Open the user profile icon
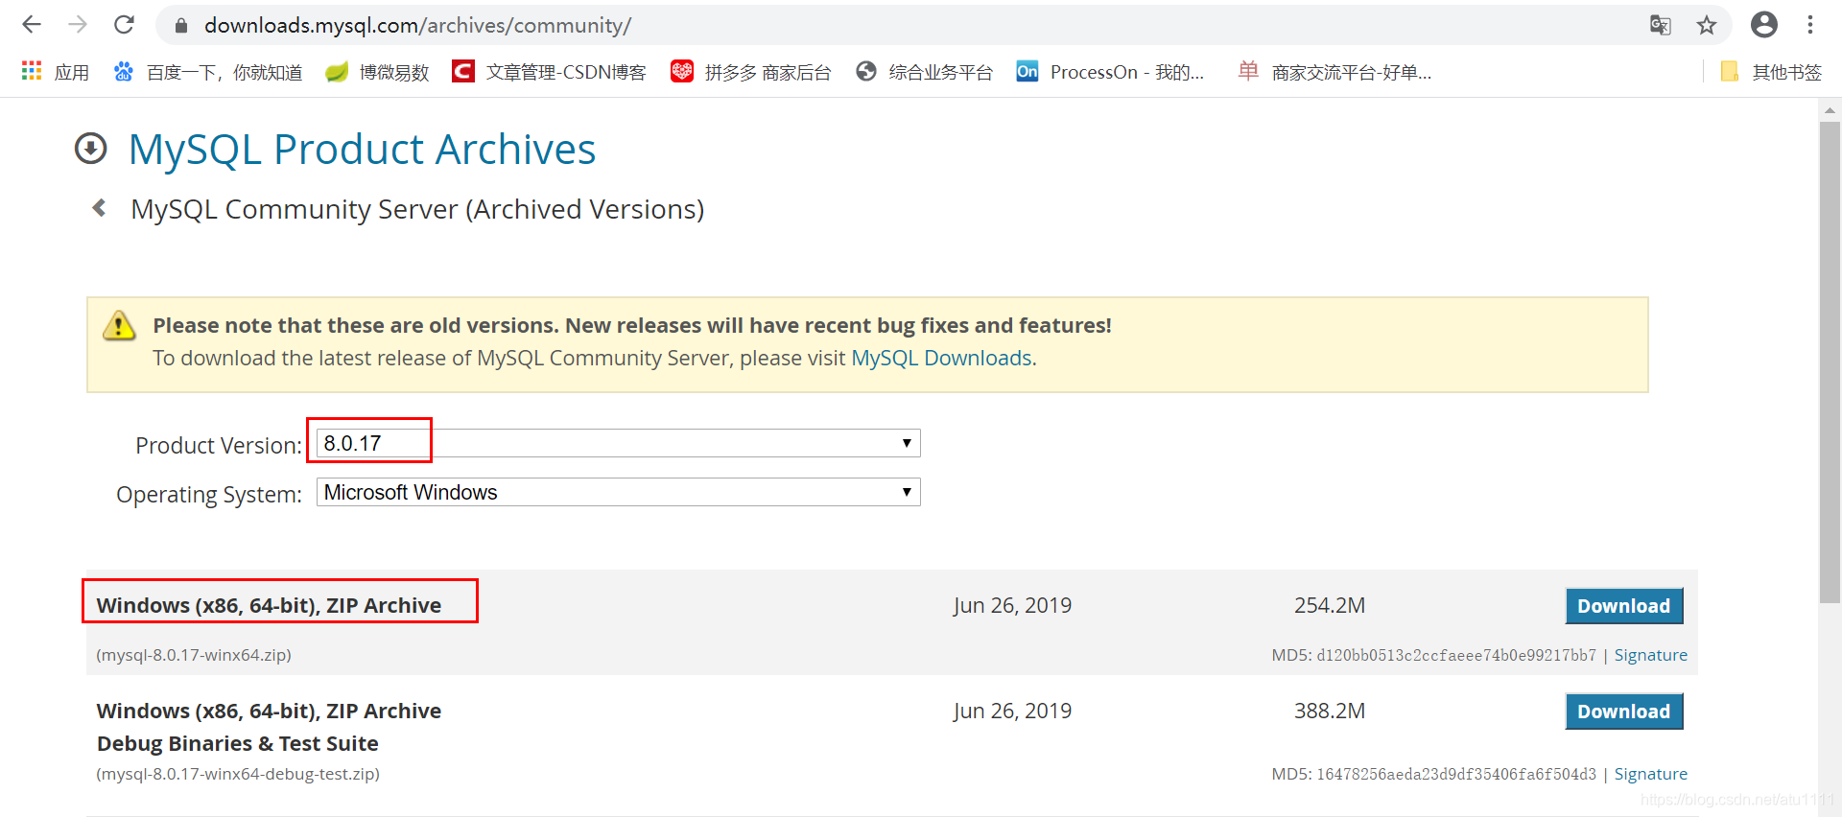The image size is (1842, 817). [x=1763, y=25]
